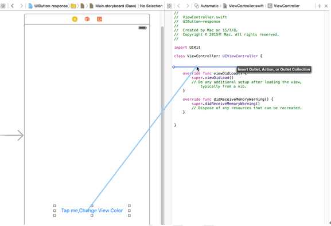Screen dimensions: 331x226
Task: Open ViewController class jump bar item
Action: 284,6
